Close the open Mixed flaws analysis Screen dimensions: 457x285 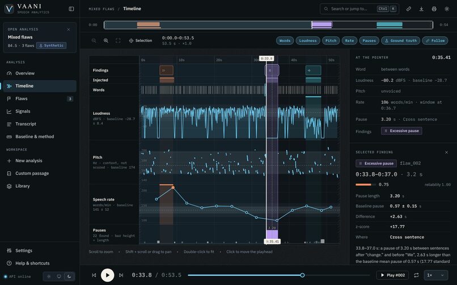pyautogui.click(x=69, y=29)
